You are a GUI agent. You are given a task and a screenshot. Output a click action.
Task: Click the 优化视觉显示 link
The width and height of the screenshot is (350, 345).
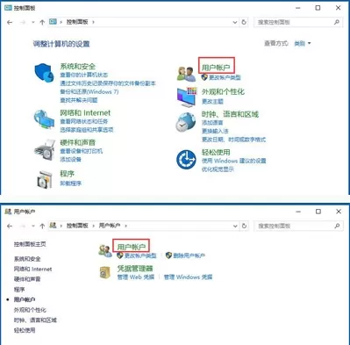[x=218, y=169]
